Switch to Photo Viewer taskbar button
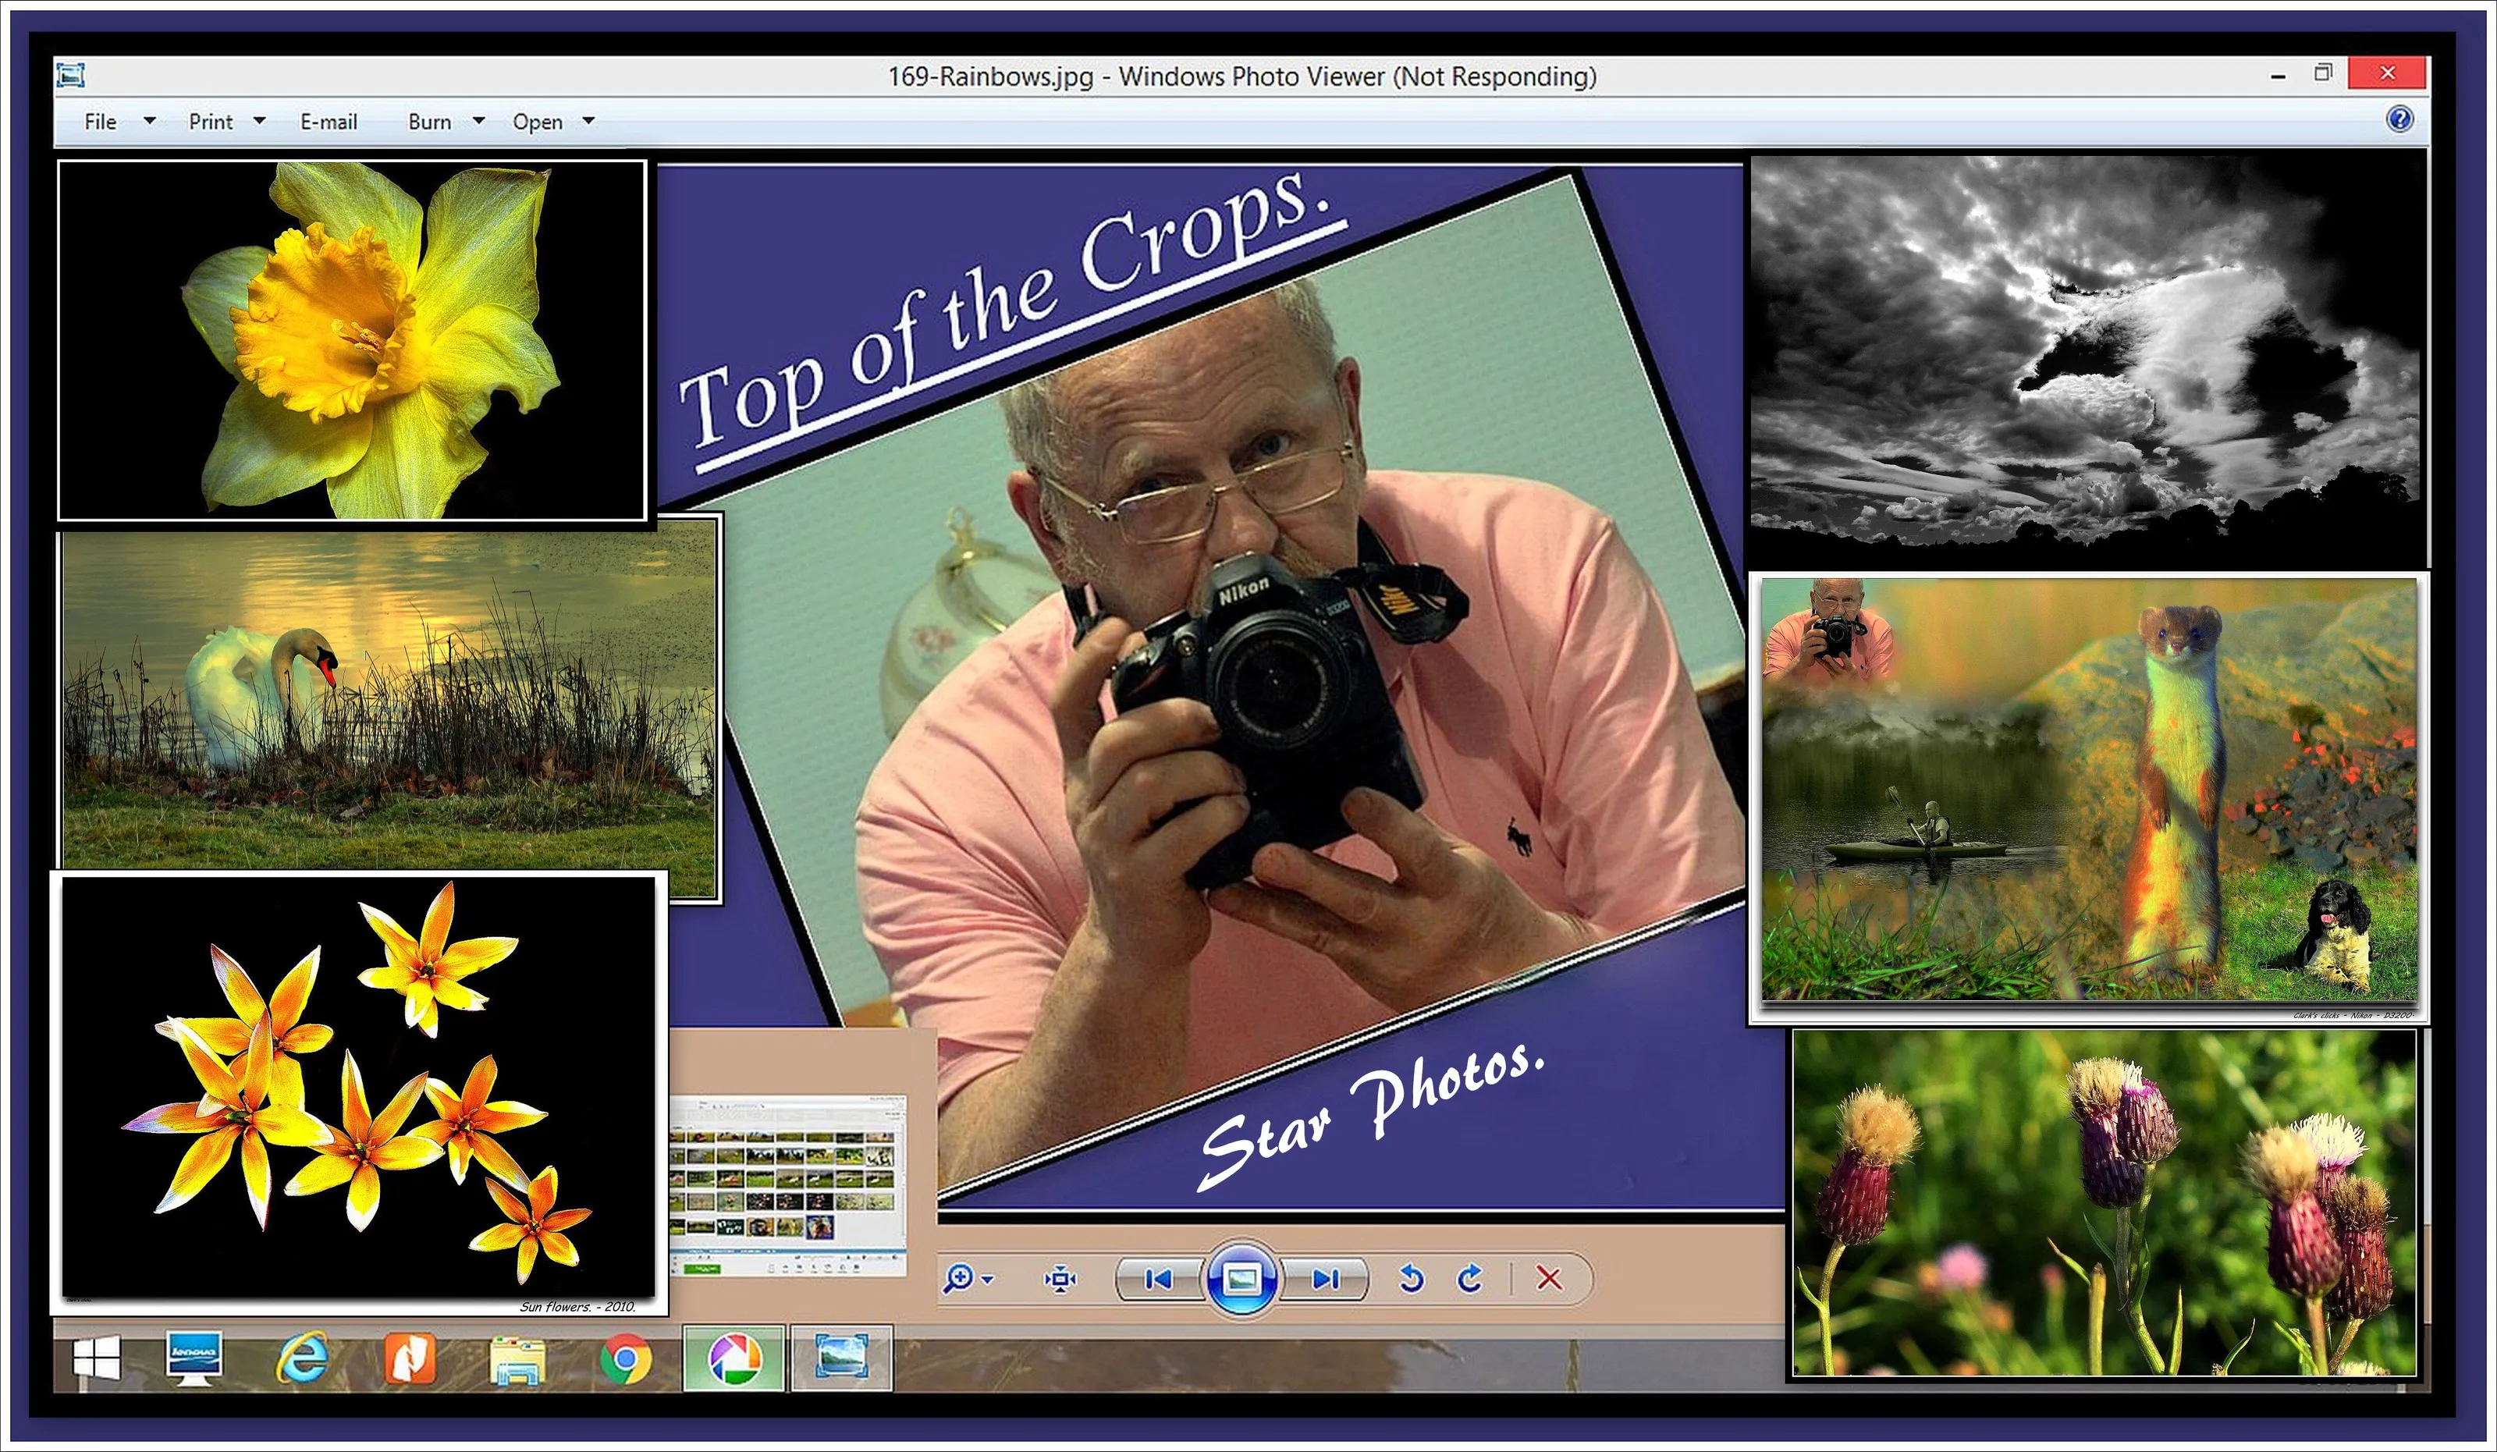The image size is (2497, 1452). [841, 1358]
